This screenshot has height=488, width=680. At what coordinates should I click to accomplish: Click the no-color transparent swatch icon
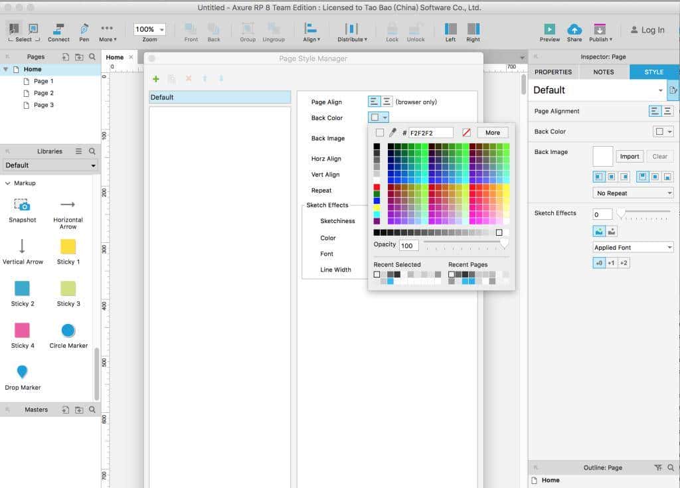(466, 133)
